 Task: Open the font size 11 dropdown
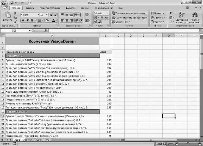click(47, 15)
